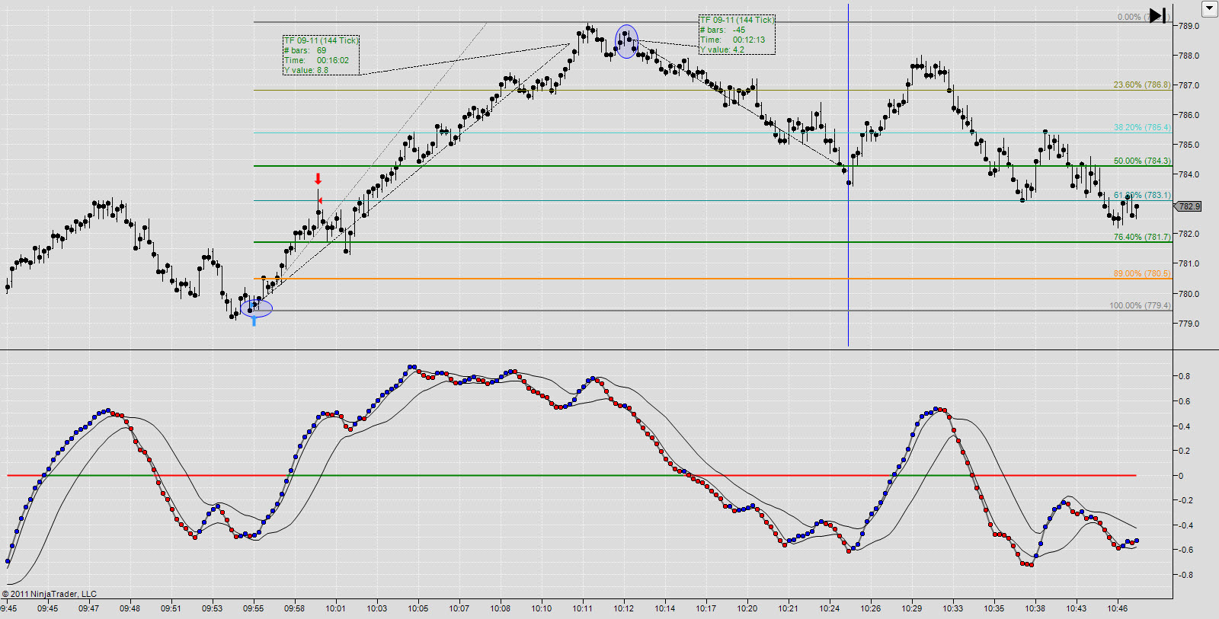1219x619 pixels.
Task: Click 'Y value: 8.8' ruler text
Action: 306,70
